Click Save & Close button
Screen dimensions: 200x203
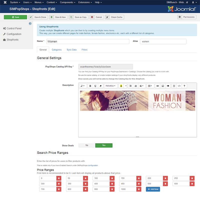(x=38, y=17)
